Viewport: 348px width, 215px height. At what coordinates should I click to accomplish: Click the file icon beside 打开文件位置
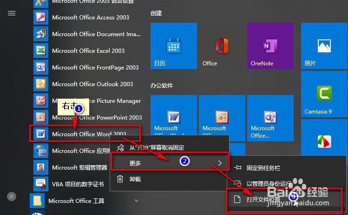coord(237,199)
